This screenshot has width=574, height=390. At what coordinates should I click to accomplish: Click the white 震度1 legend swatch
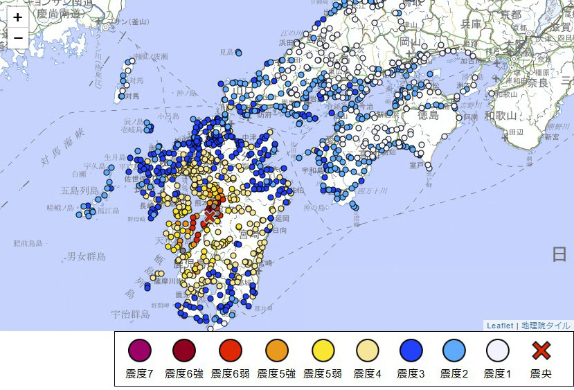[498, 351]
